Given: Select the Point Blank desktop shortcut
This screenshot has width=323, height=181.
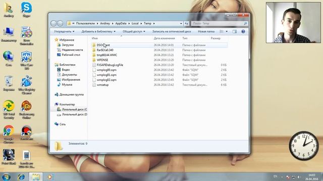Looking at the screenshot, I should 9,157.
